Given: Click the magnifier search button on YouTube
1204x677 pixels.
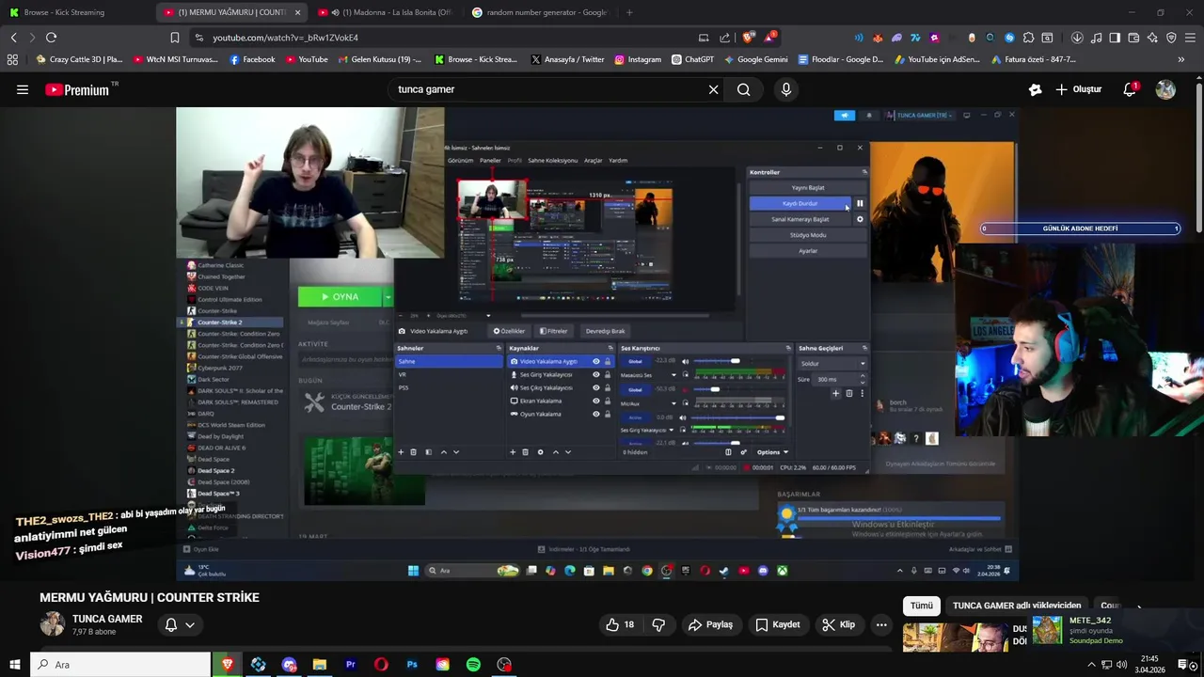Looking at the screenshot, I should tap(744, 90).
